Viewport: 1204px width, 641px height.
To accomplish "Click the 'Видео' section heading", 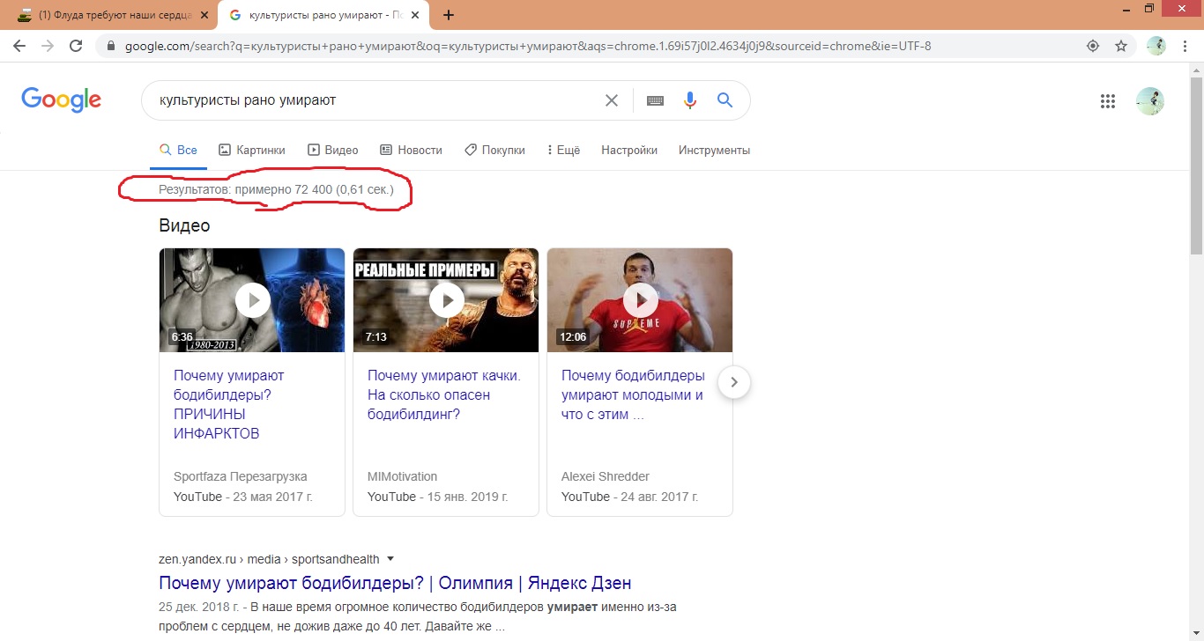I will pyautogui.click(x=184, y=225).
